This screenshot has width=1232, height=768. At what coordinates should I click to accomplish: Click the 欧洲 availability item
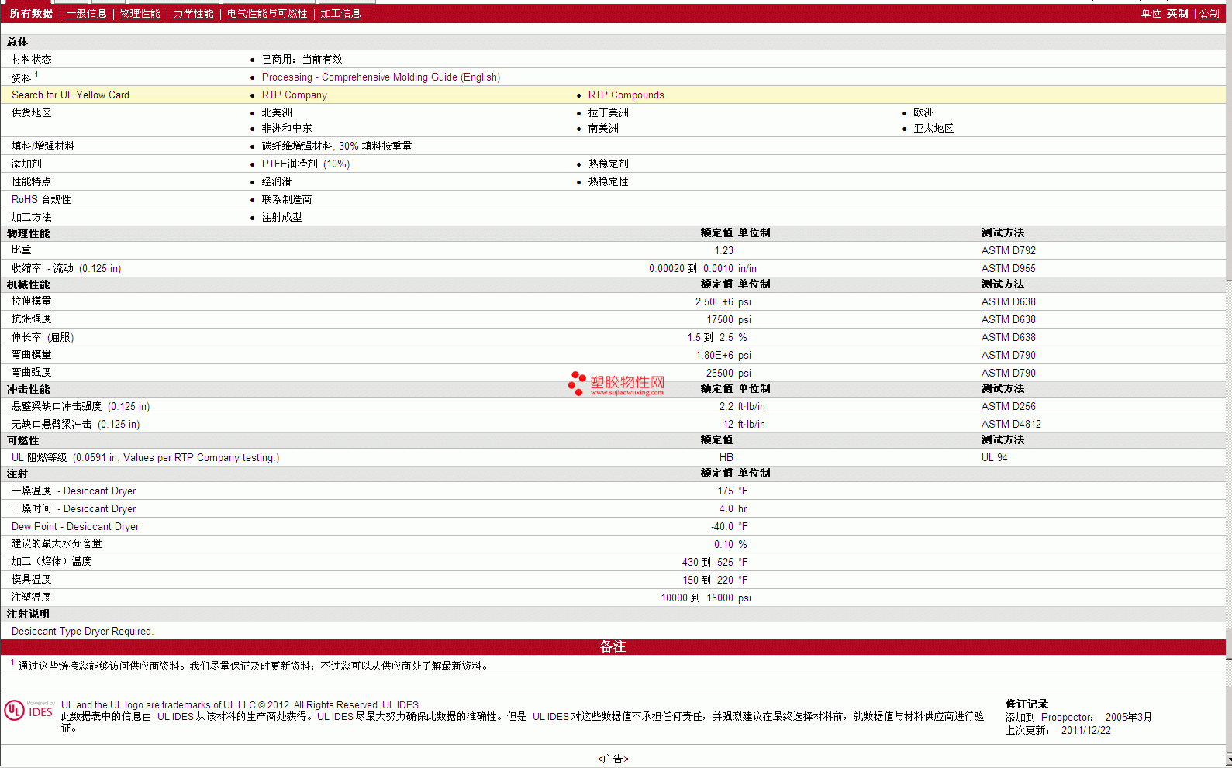pos(923,112)
